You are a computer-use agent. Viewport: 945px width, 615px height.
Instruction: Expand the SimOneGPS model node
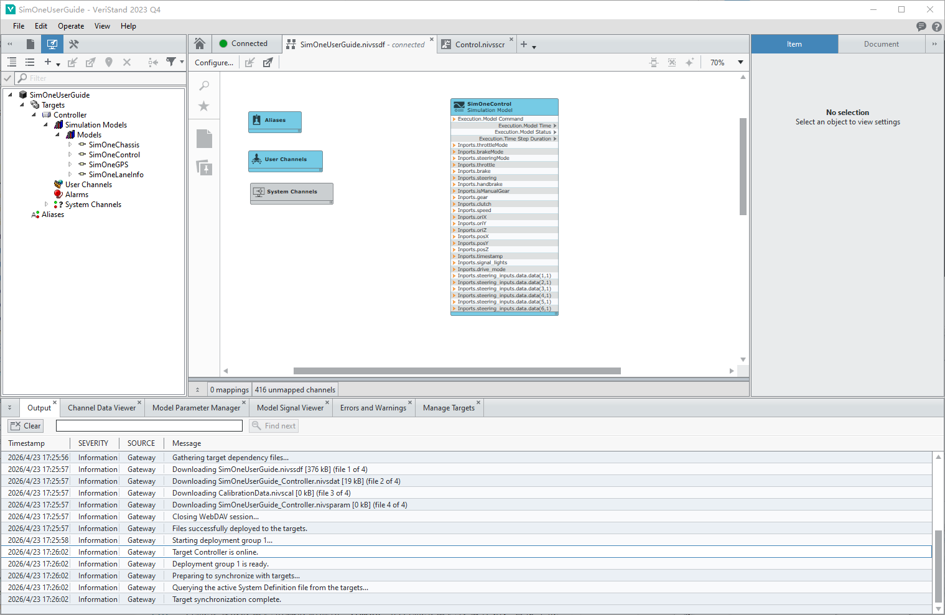click(70, 165)
